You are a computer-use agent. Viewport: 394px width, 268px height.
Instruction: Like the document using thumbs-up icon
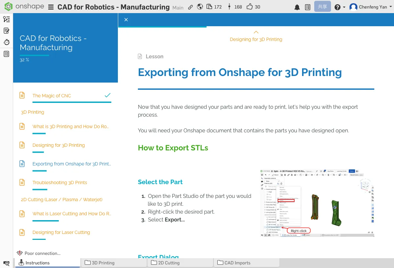(250, 7)
